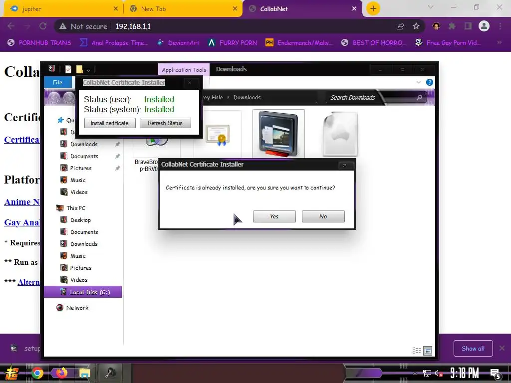Select Music under Quick access

click(78, 180)
